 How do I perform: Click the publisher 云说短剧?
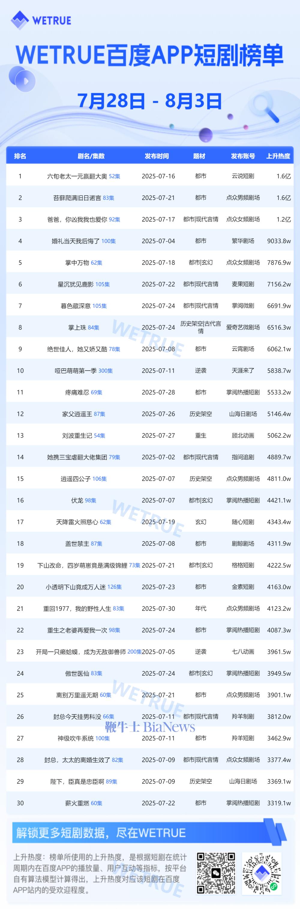[243, 176]
